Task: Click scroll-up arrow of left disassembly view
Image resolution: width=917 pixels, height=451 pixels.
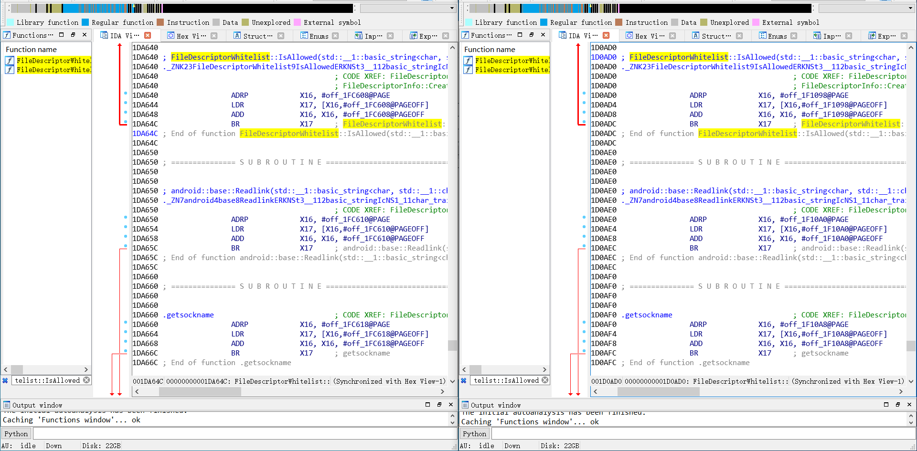Action: coord(452,48)
